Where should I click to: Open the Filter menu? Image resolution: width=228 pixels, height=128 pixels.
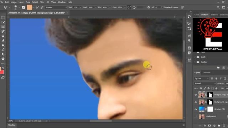coord(42,2)
